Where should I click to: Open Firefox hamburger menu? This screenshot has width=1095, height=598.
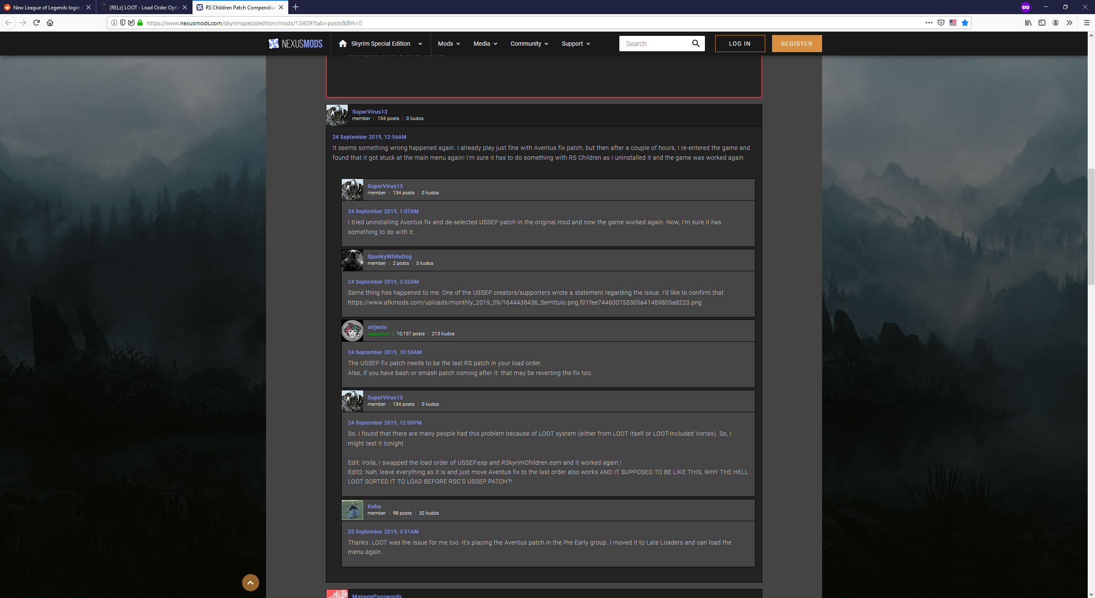point(1086,23)
